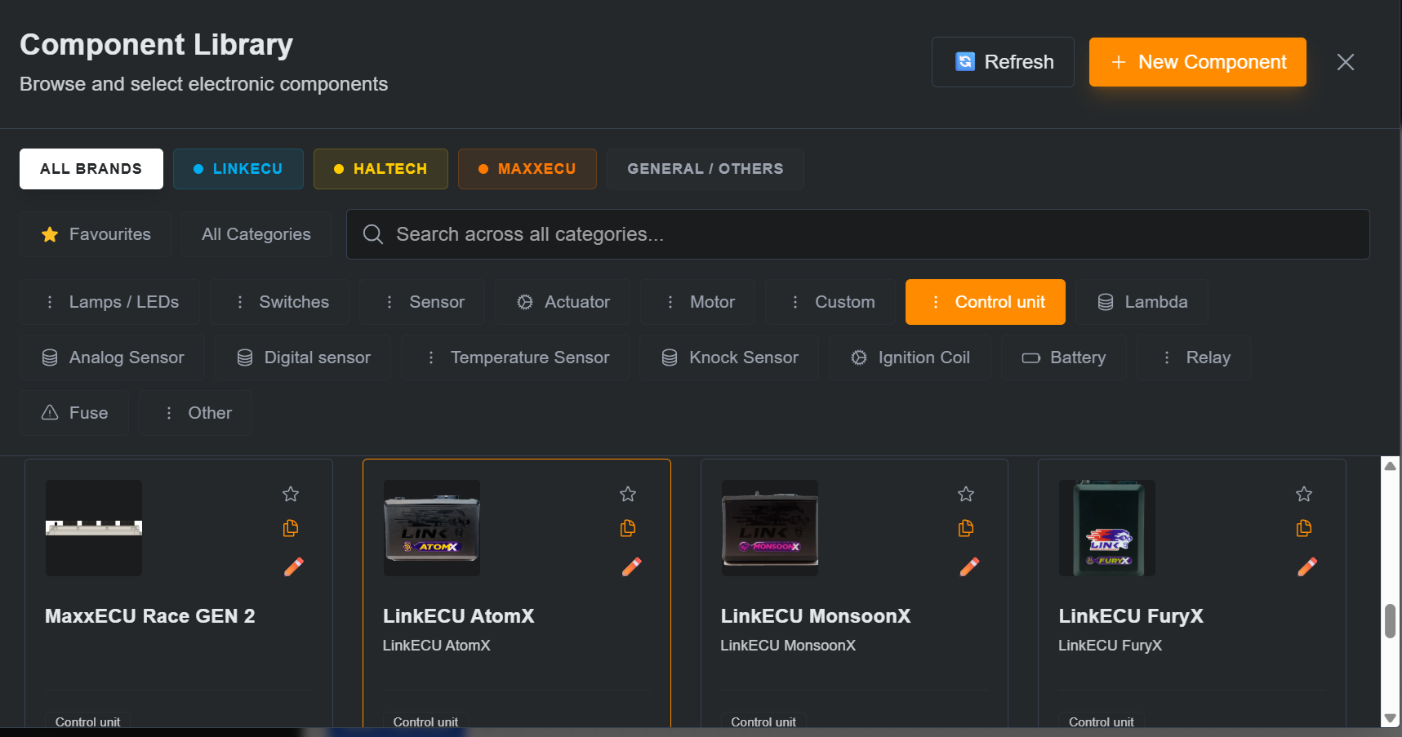Open LinkECU FuryX thumbnail image
The image size is (1402, 737).
coord(1107,528)
